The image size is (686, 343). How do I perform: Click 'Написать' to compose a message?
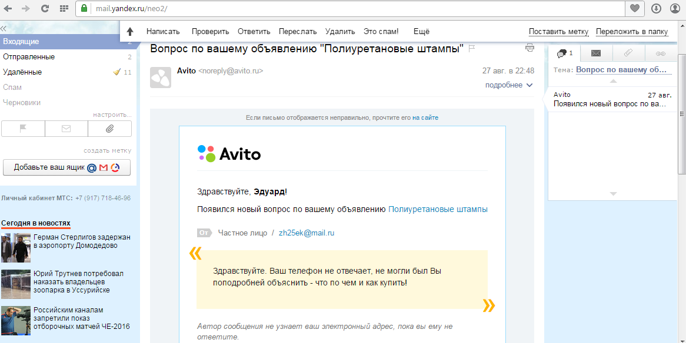163,32
